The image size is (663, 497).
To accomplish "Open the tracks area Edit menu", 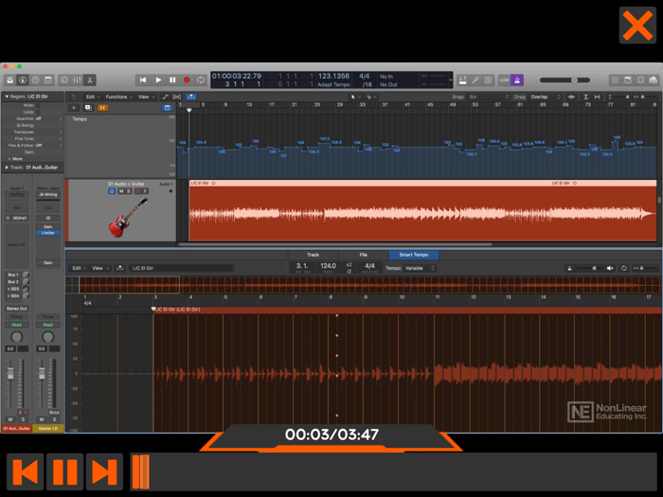I will 93,97.
